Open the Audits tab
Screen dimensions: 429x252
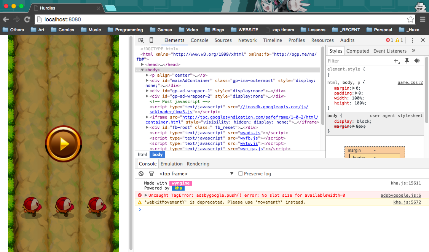[x=347, y=40]
